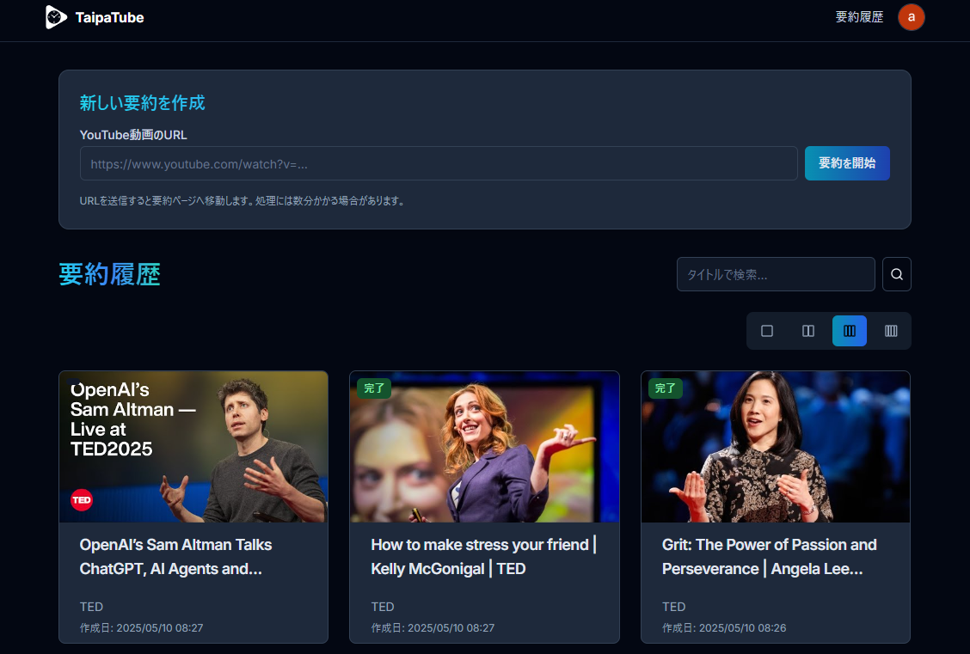Switch to two-column layout view
The image size is (970, 654).
(x=808, y=331)
